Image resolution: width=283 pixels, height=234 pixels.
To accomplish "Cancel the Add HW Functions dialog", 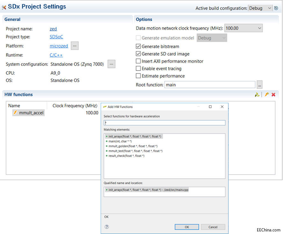I will [x=213, y=227].
